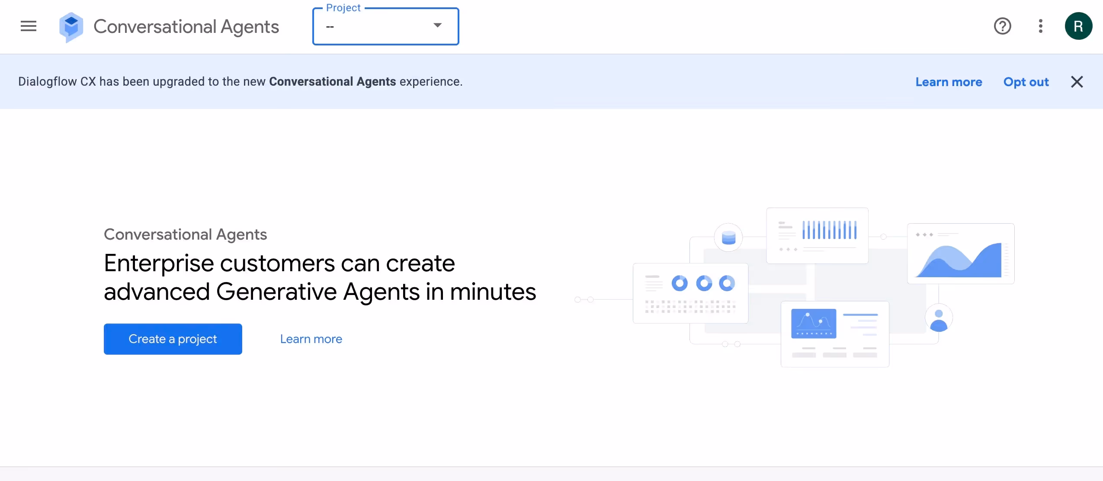1103x481 pixels.
Task: Click the Conversational Agents header title
Action: pos(186,27)
